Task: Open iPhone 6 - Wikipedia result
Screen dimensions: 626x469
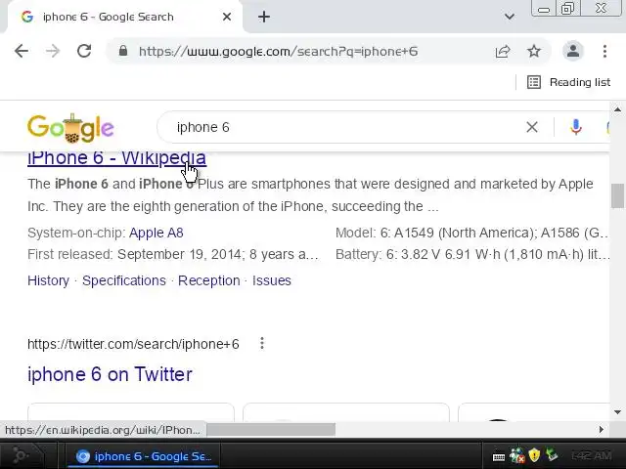Action: (x=116, y=158)
